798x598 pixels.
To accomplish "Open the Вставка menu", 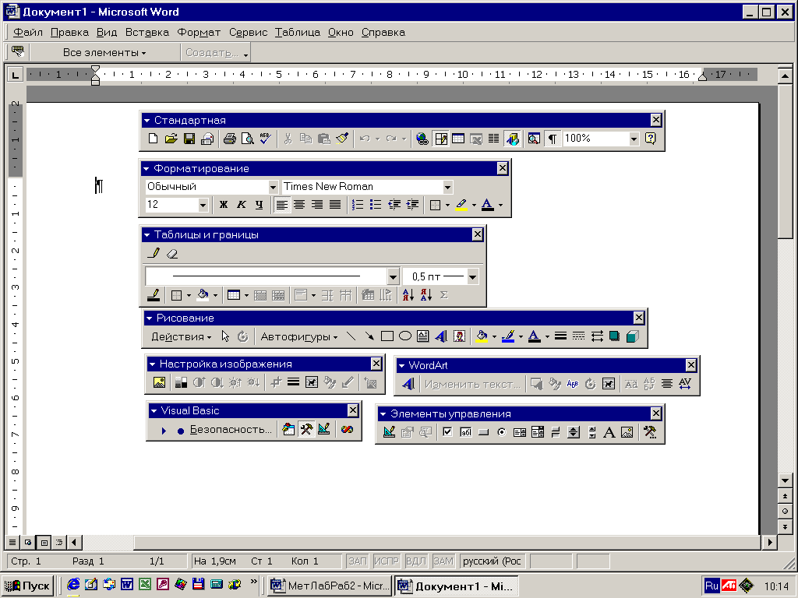I will [x=147, y=33].
